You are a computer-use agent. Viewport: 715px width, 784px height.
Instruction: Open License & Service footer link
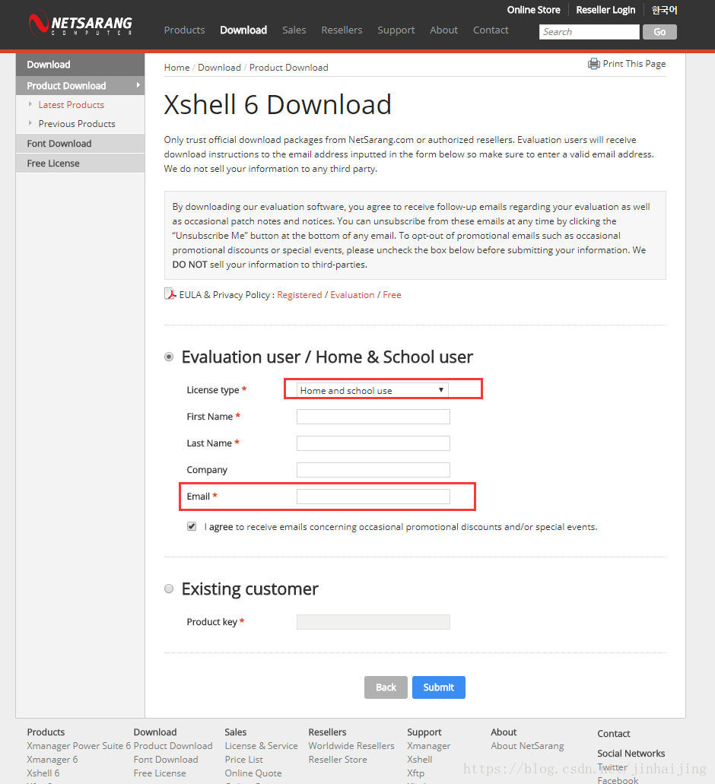pos(261,746)
